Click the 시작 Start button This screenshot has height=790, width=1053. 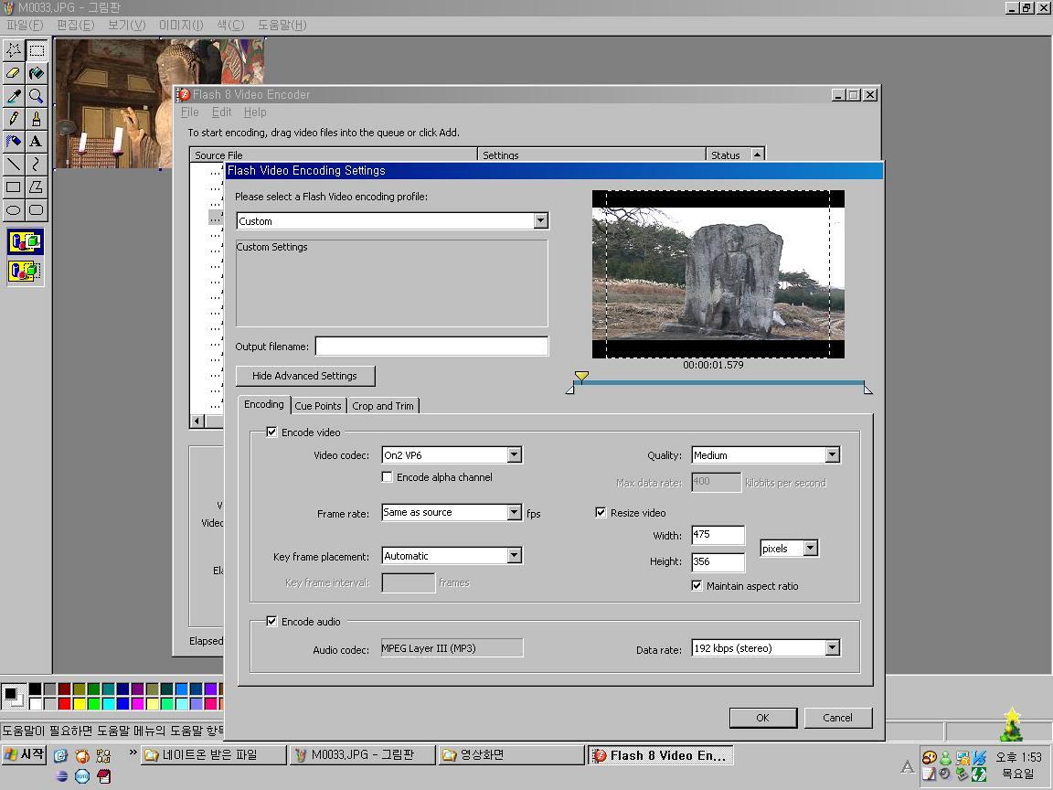point(24,755)
